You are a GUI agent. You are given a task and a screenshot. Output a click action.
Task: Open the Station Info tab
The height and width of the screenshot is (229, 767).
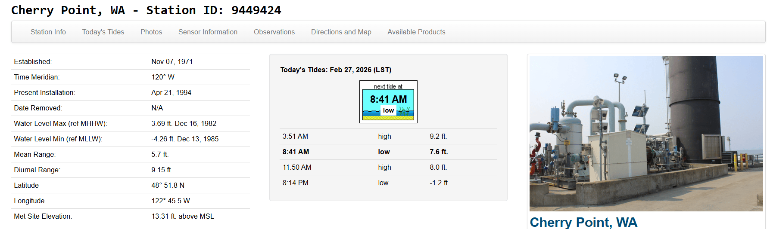click(48, 32)
